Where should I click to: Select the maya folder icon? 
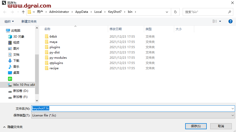[47, 42]
